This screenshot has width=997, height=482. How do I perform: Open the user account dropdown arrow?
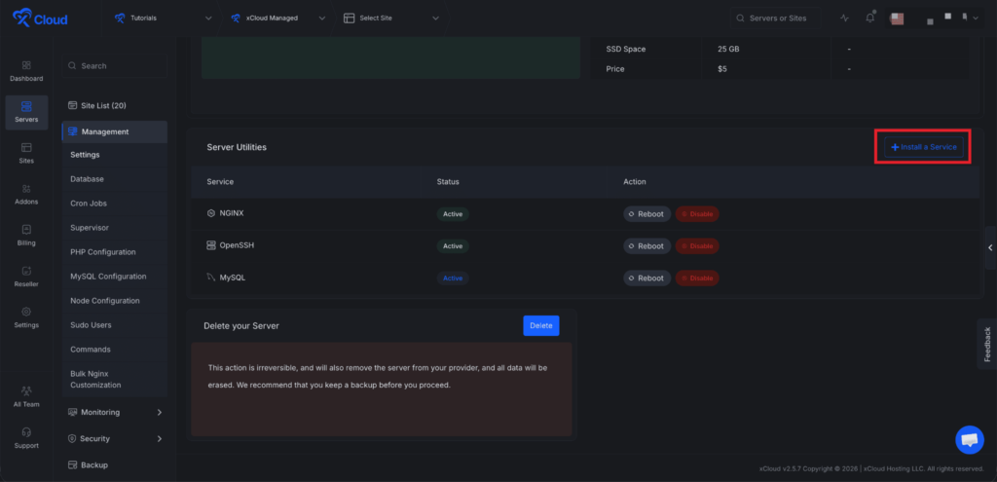976,19
